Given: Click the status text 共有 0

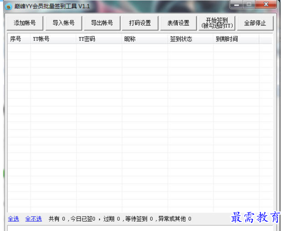Looking at the screenshot, I should tap(57, 219).
